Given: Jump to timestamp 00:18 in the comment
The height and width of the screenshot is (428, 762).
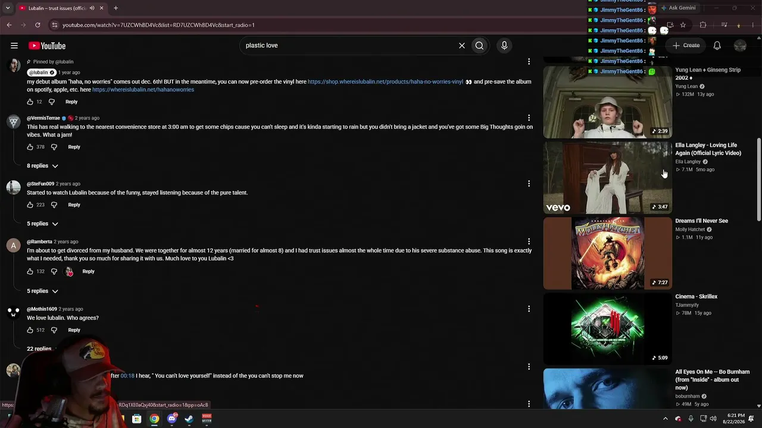Looking at the screenshot, I should tap(127, 376).
